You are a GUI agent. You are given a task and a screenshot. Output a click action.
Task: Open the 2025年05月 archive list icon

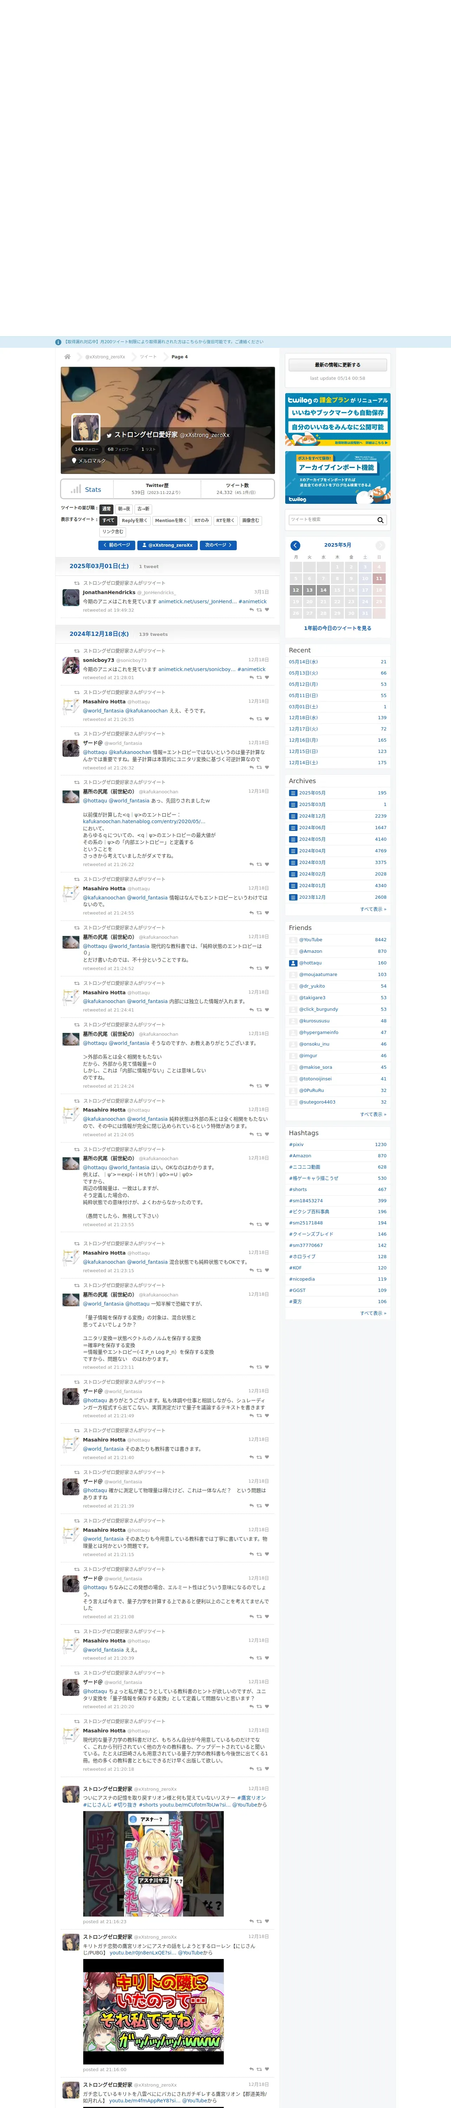pos(292,793)
